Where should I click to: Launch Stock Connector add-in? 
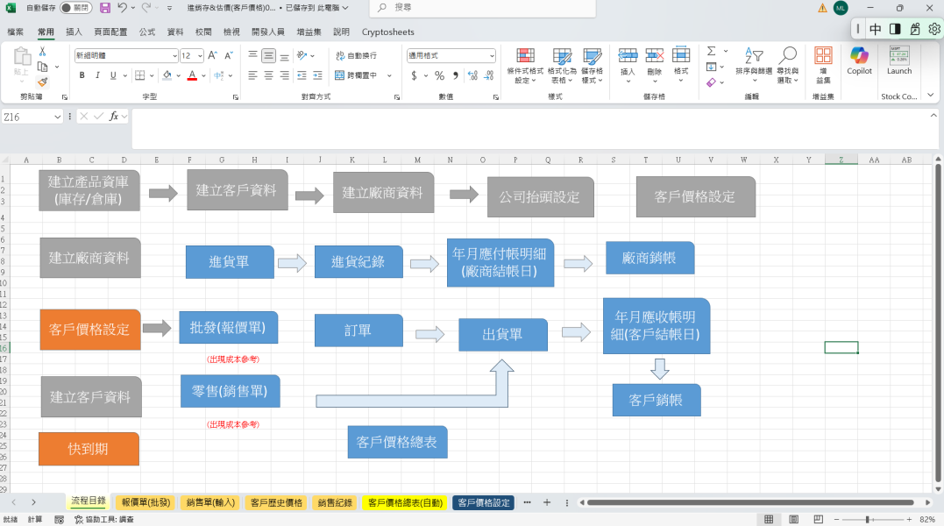pyautogui.click(x=898, y=60)
